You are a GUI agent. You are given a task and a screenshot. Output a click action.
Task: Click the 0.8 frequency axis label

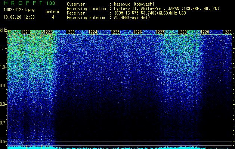click(x=3, y=104)
